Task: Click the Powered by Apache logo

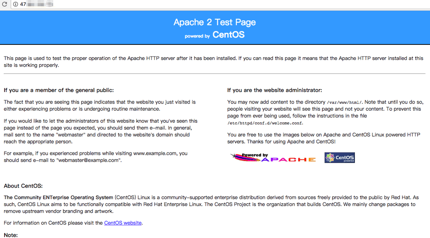Action: click(273, 157)
